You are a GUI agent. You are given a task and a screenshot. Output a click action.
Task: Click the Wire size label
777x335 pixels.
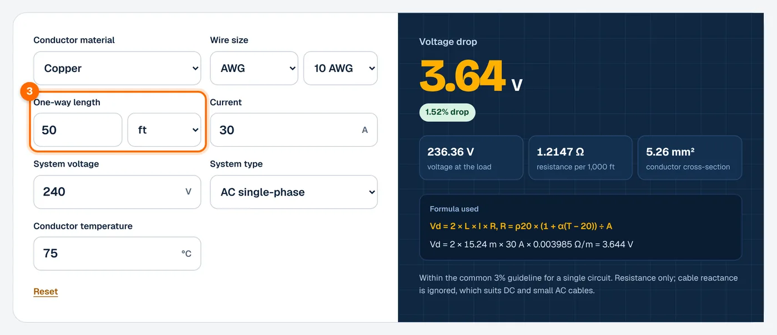229,40
